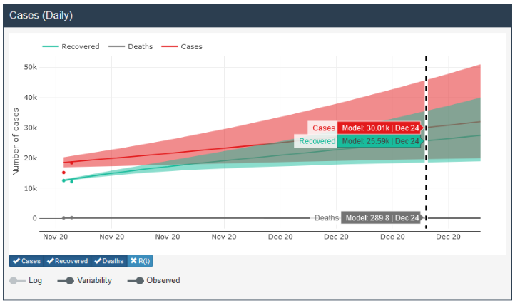Image resolution: width=515 pixels, height=303 pixels.
Task: Click the upper red observed cases point
Action: [x=71, y=163]
